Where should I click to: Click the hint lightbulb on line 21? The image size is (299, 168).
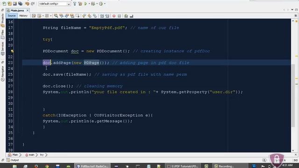tap(12, 51)
